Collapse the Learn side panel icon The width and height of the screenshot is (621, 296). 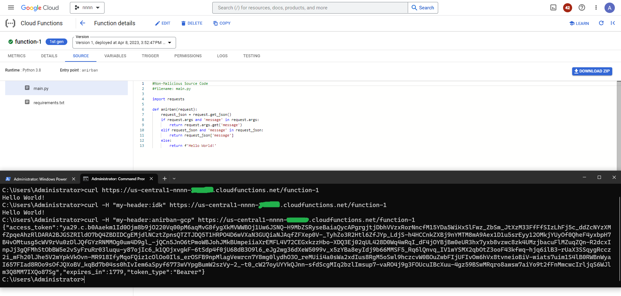click(613, 23)
